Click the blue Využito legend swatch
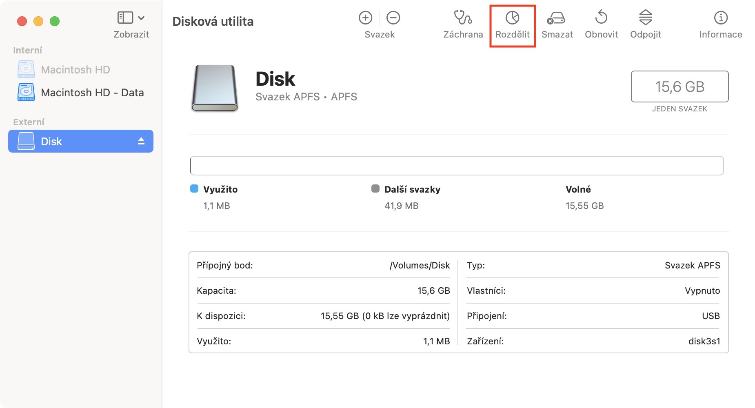 (x=194, y=188)
